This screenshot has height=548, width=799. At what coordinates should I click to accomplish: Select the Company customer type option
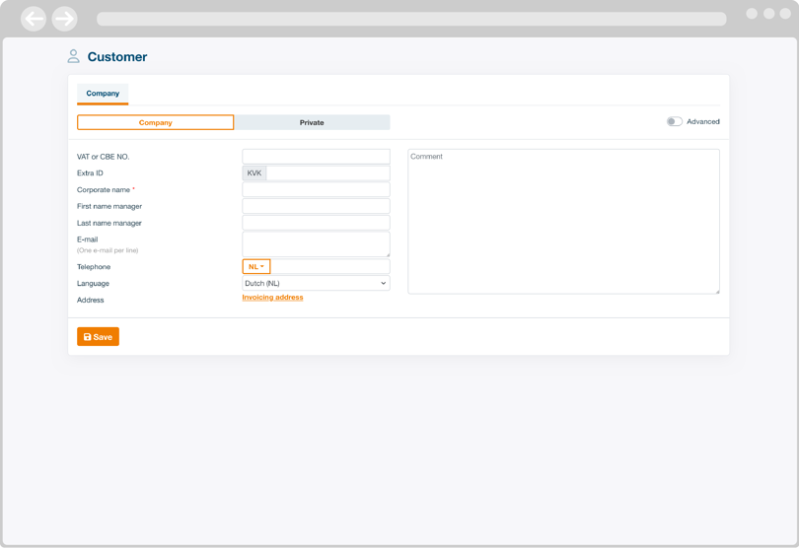(156, 122)
